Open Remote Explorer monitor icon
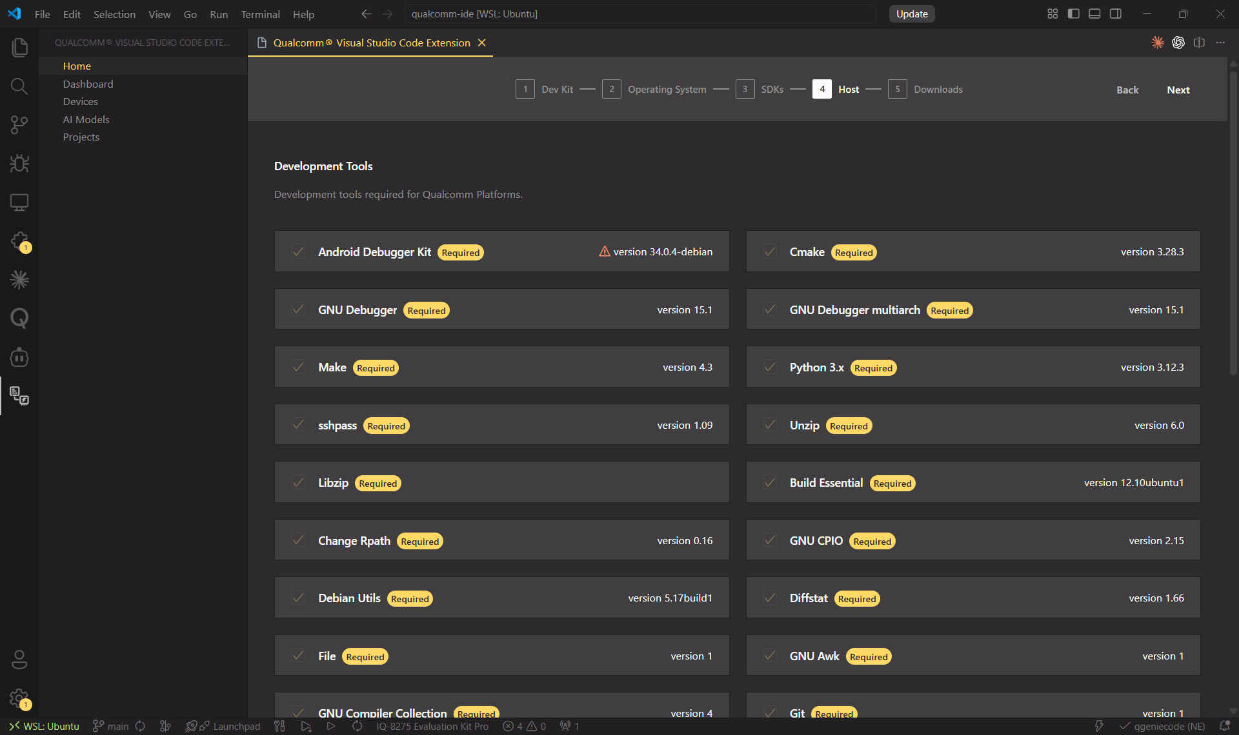 [19, 202]
